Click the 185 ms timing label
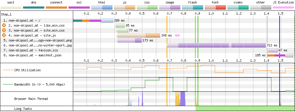 click(x=260, y=56)
